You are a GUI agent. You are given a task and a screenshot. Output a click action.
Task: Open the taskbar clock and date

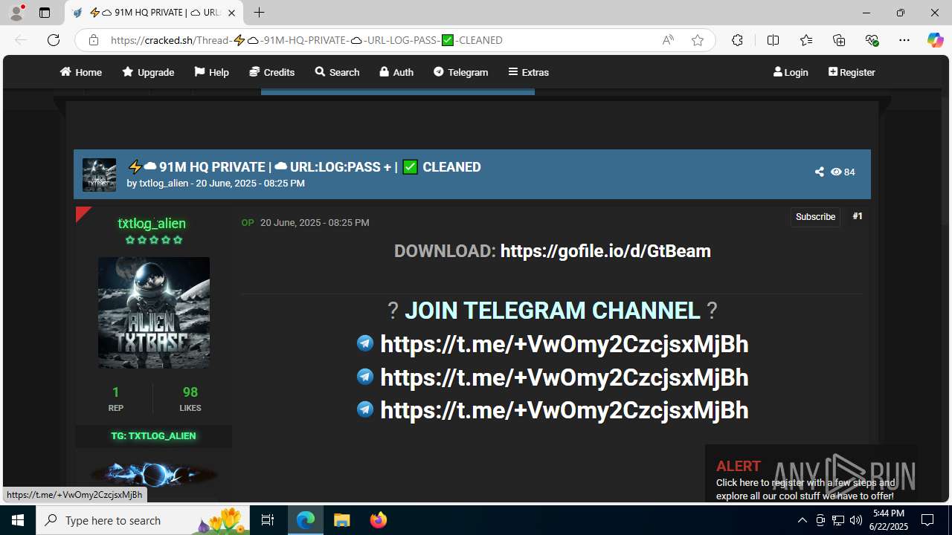tap(889, 520)
